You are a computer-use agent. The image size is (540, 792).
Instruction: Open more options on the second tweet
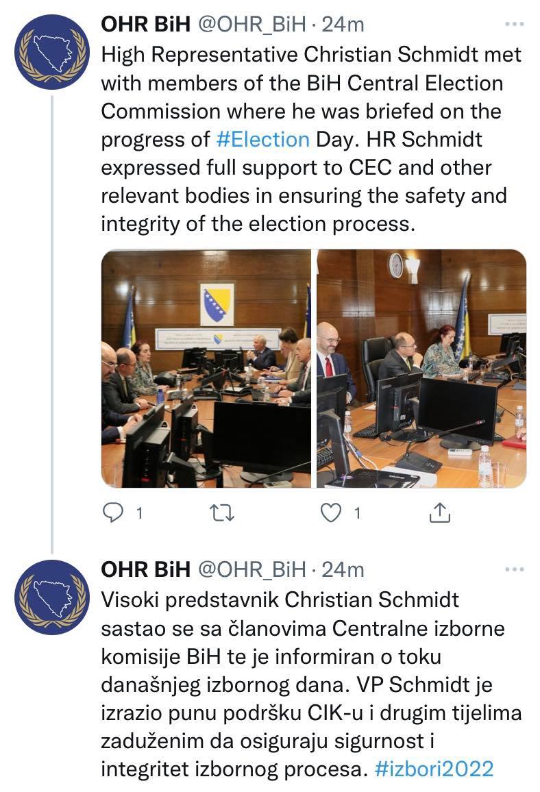click(514, 569)
